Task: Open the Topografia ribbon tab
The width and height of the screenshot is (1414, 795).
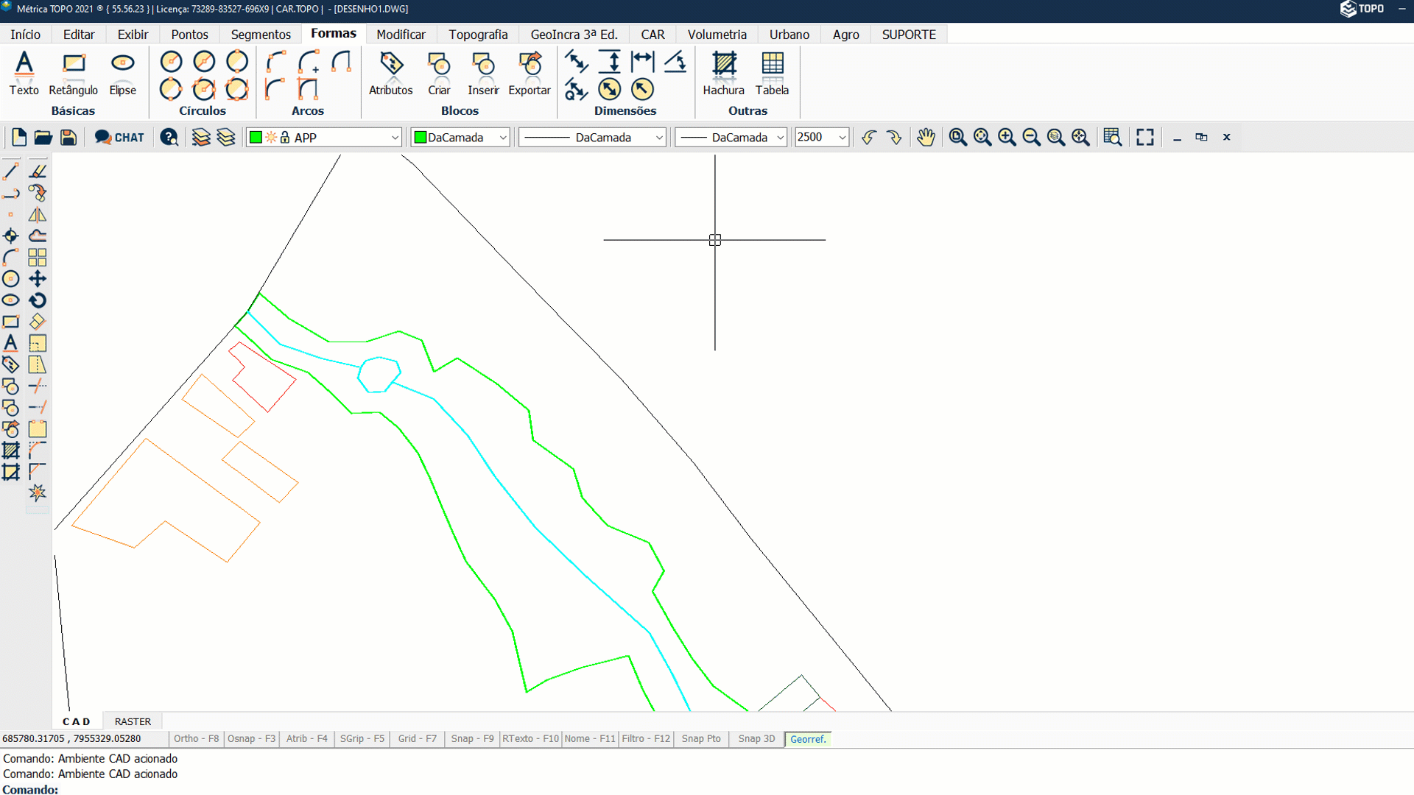Action: [478, 35]
